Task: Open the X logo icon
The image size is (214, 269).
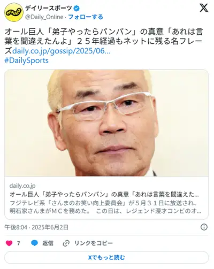Action: tap(204, 8)
